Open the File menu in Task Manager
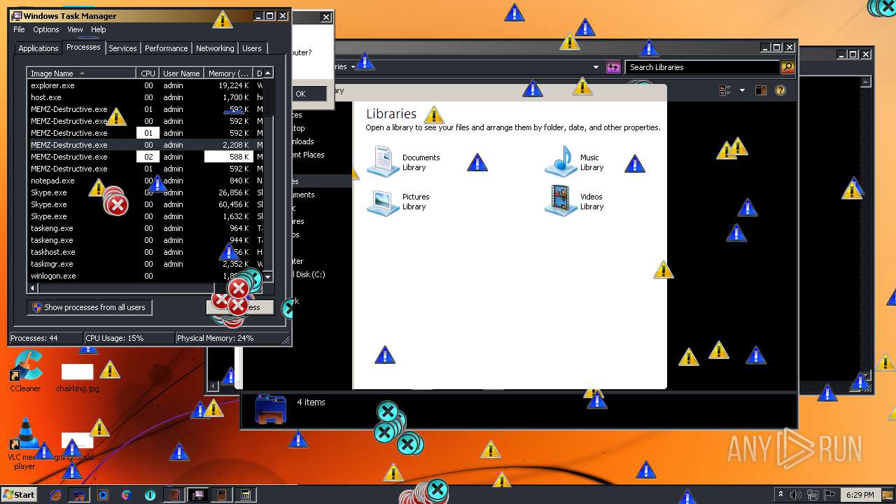This screenshot has width=896, height=504. [19, 29]
